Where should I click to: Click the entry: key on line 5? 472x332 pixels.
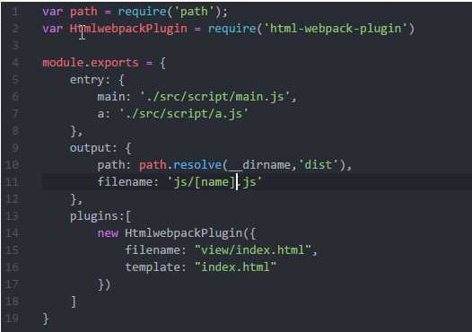pos(90,80)
